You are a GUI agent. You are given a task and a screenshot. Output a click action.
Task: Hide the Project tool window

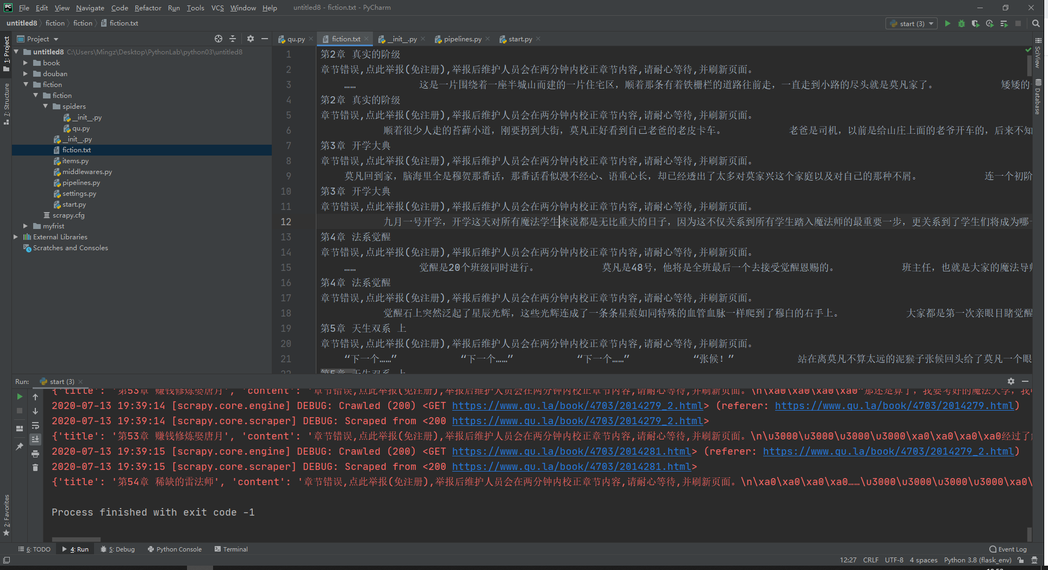point(265,39)
